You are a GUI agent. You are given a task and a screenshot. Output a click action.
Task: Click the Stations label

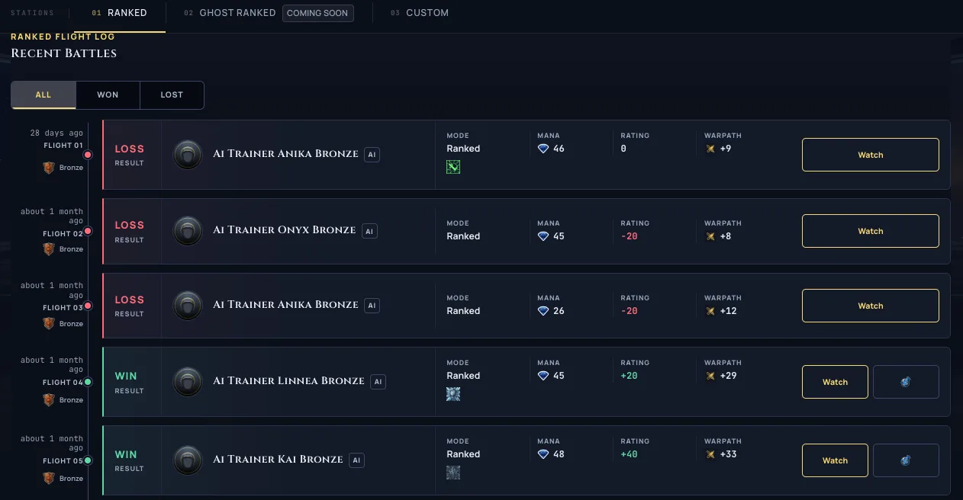32,13
